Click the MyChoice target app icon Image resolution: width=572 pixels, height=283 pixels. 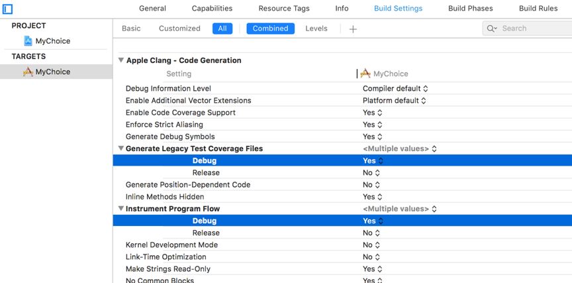28,72
